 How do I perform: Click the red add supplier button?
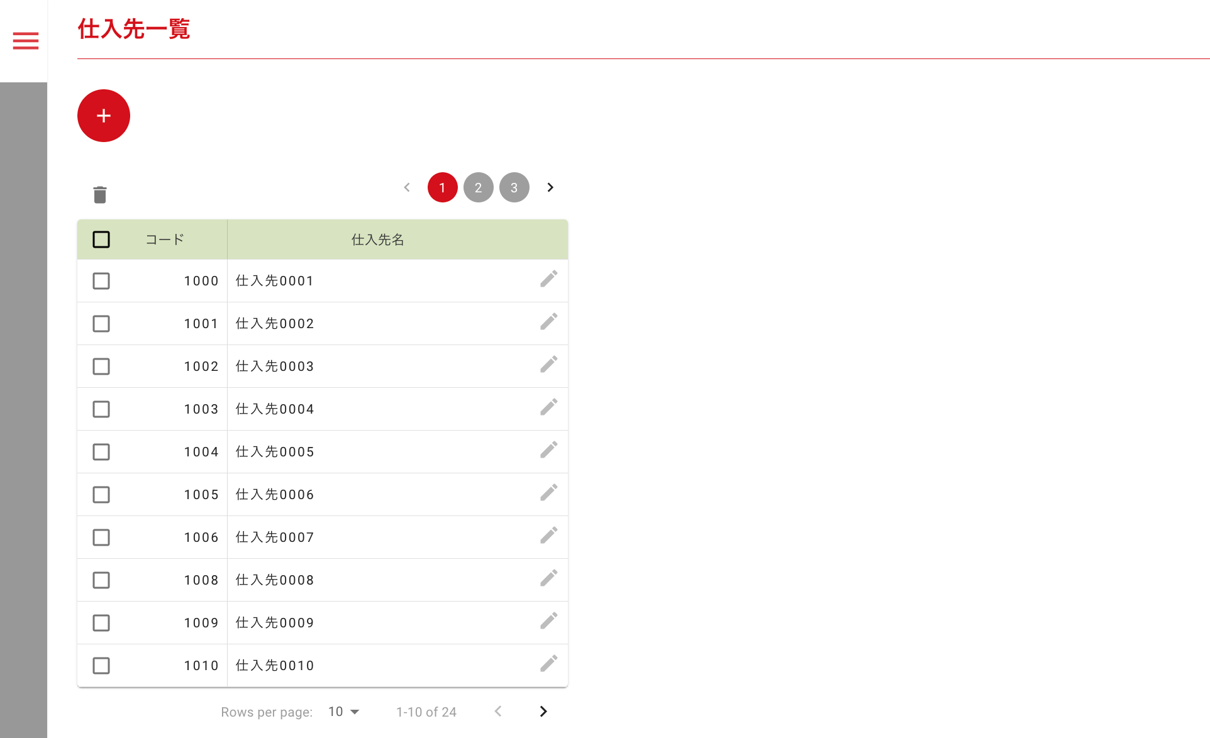(x=104, y=116)
